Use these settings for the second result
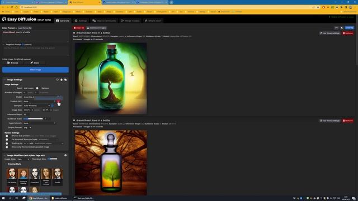358x201 pixels. [x=329, y=121]
